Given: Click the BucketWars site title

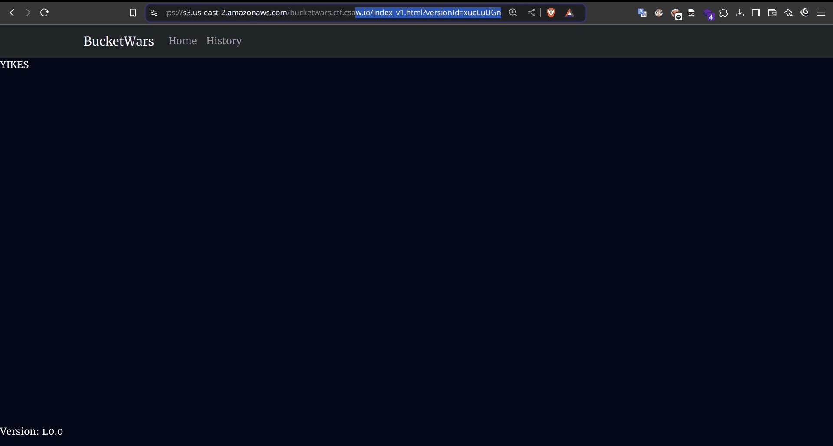Looking at the screenshot, I should [118, 41].
